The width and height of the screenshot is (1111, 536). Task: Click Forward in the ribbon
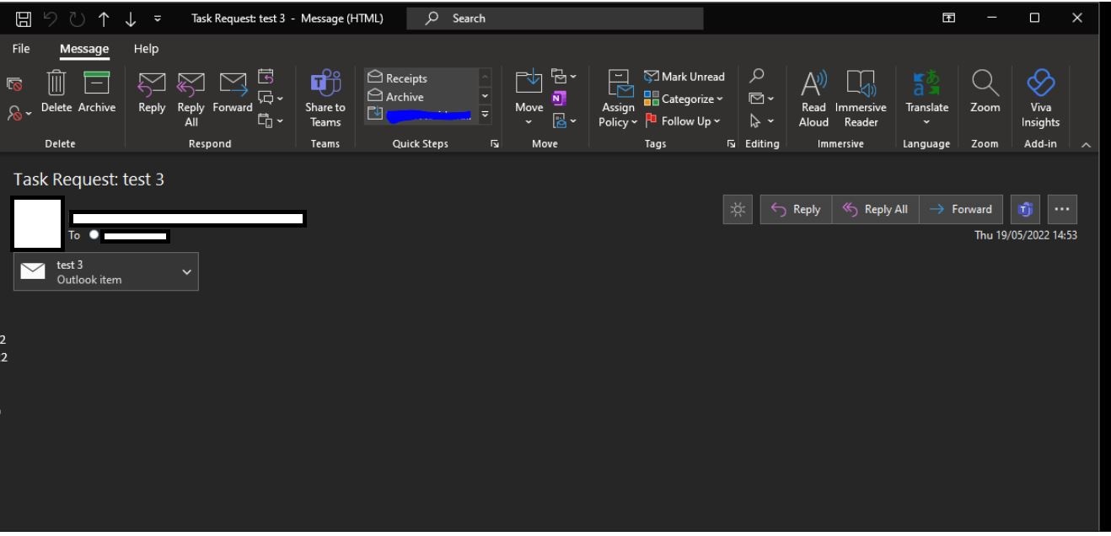pyautogui.click(x=233, y=92)
